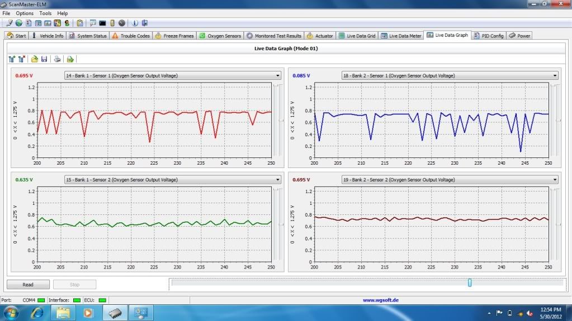This screenshot has height=321, width=572.
Task: Switch to the Power tab
Action: (520, 36)
